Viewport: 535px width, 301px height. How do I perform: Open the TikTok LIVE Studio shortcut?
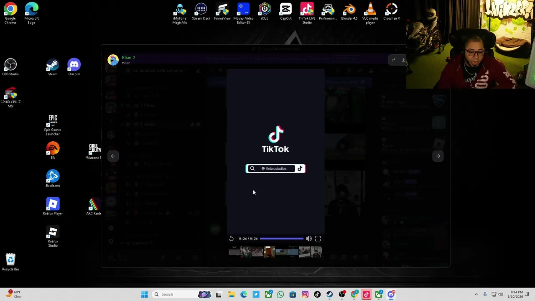(307, 13)
